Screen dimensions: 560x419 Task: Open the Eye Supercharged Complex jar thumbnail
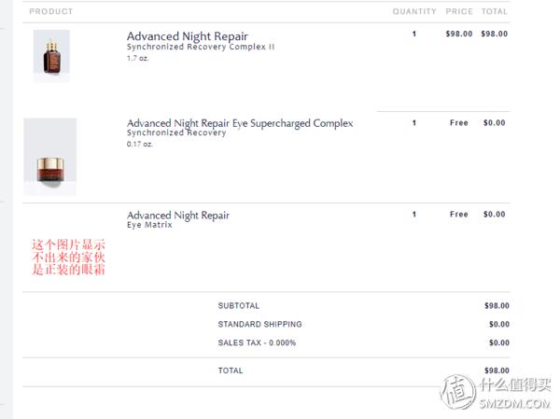coord(50,157)
